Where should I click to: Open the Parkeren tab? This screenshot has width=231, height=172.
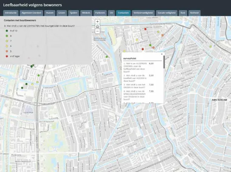[100, 13]
